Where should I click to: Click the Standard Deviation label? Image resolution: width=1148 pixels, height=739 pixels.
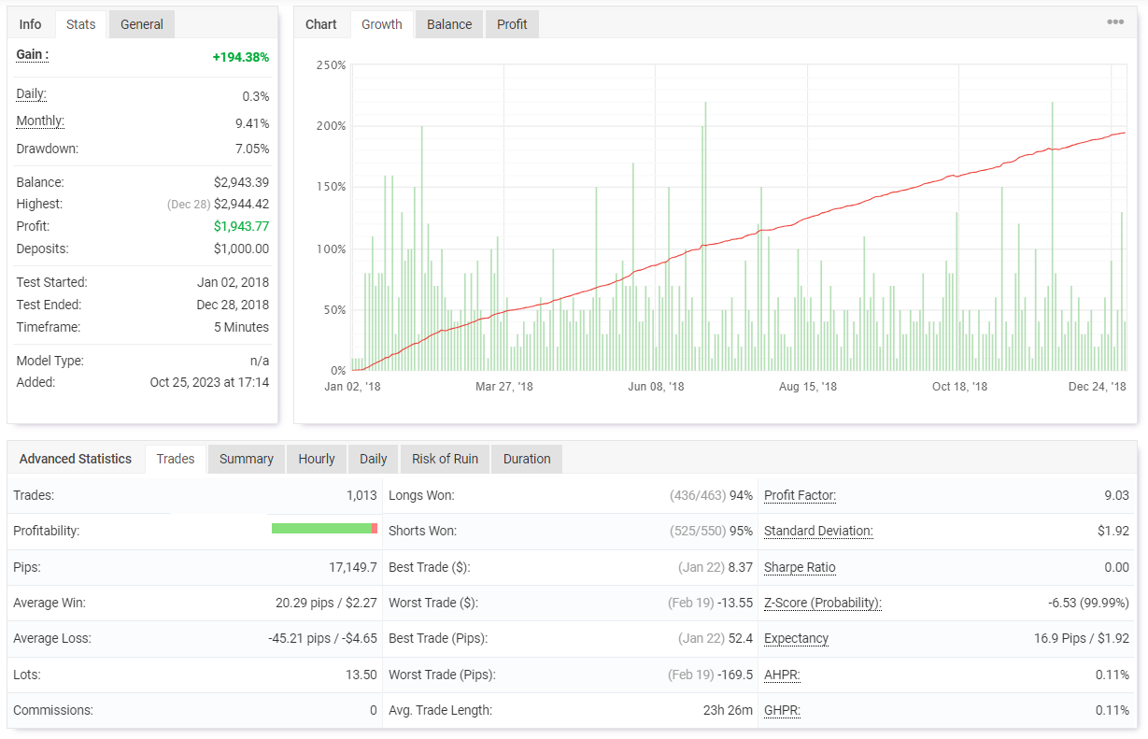(818, 531)
